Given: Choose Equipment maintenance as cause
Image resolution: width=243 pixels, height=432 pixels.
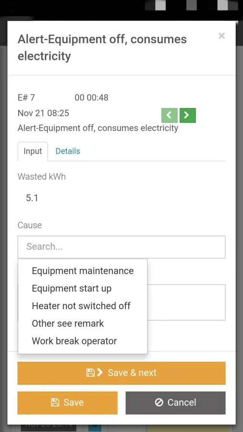Looking at the screenshot, I should 83,271.
